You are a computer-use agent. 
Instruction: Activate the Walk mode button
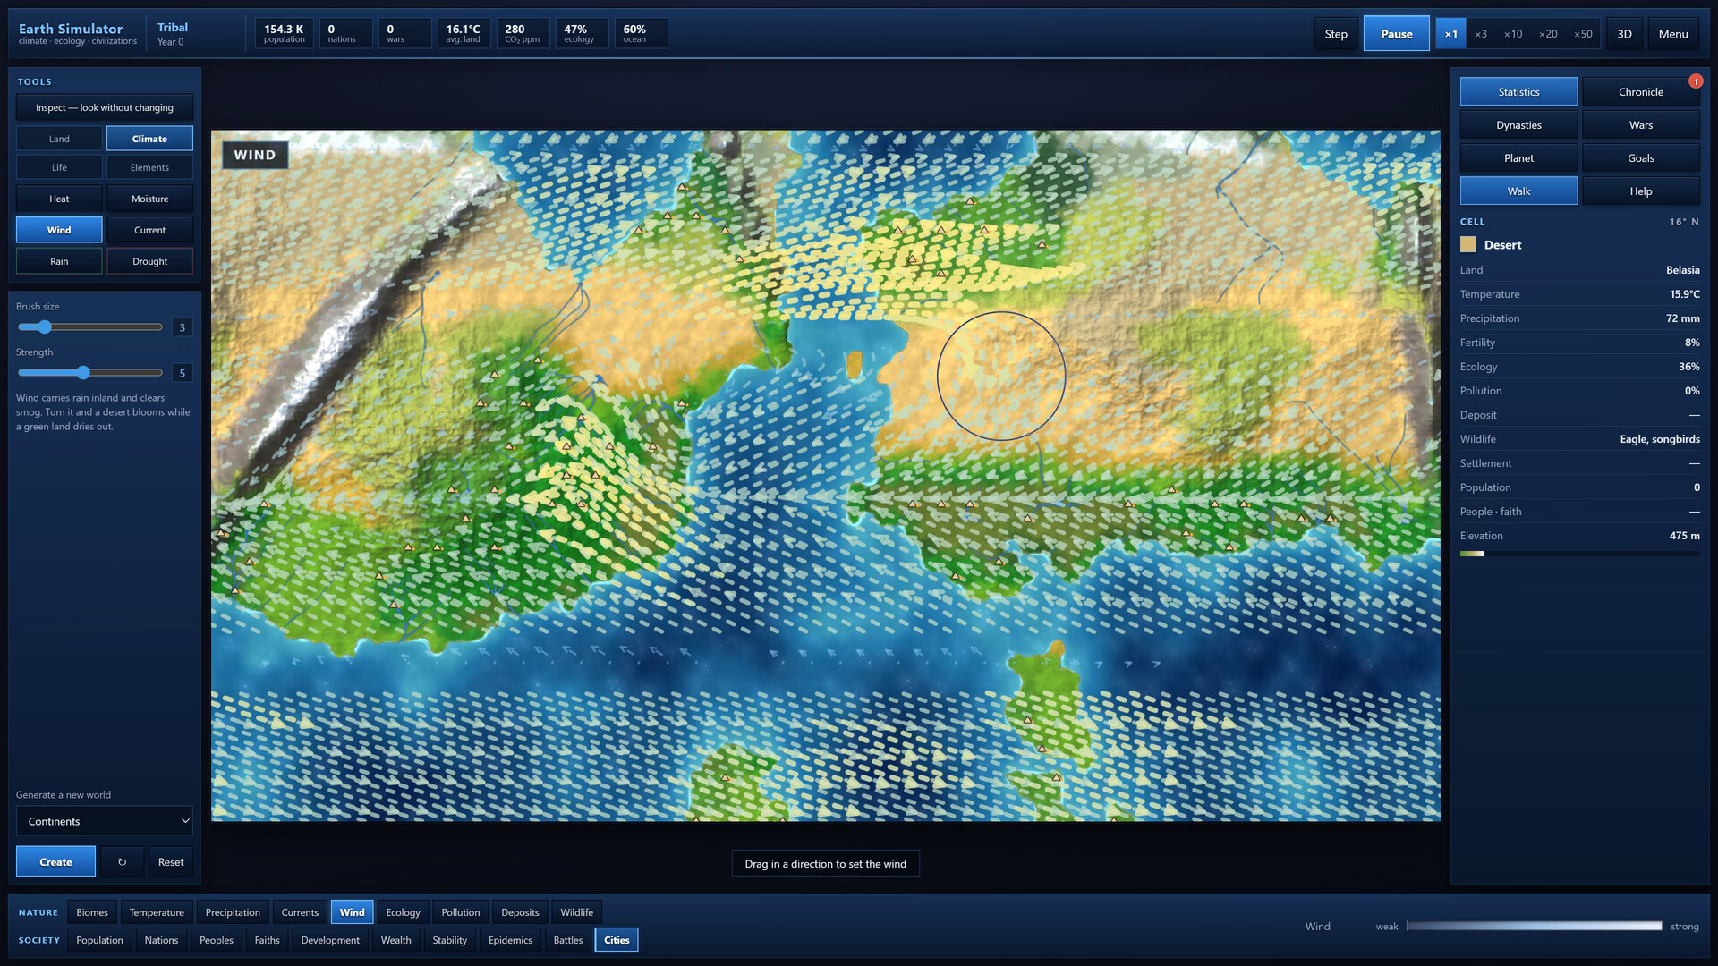tap(1518, 191)
